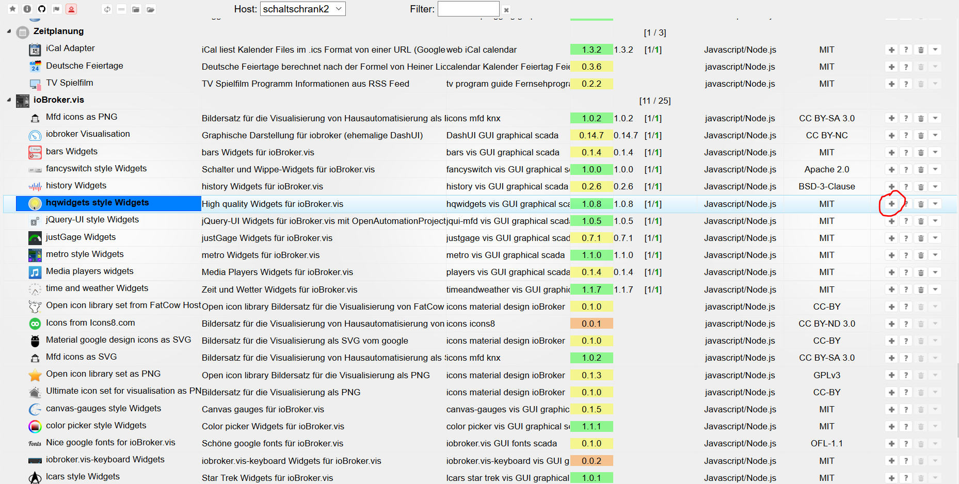The width and height of the screenshot is (959, 484).
Task: Add time and weather Widgets instance
Action: coord(891,290)
